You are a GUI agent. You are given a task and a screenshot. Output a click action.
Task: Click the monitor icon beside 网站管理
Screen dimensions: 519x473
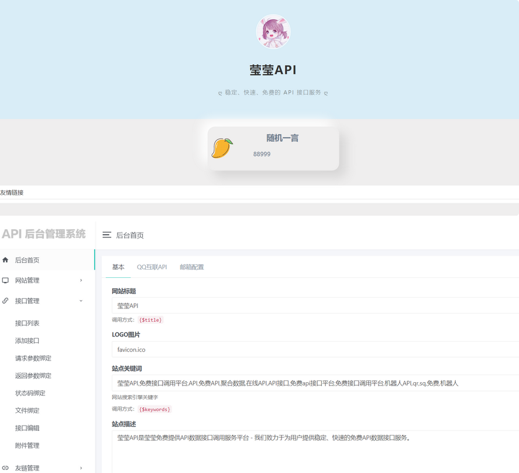click(x=5, y=280)
